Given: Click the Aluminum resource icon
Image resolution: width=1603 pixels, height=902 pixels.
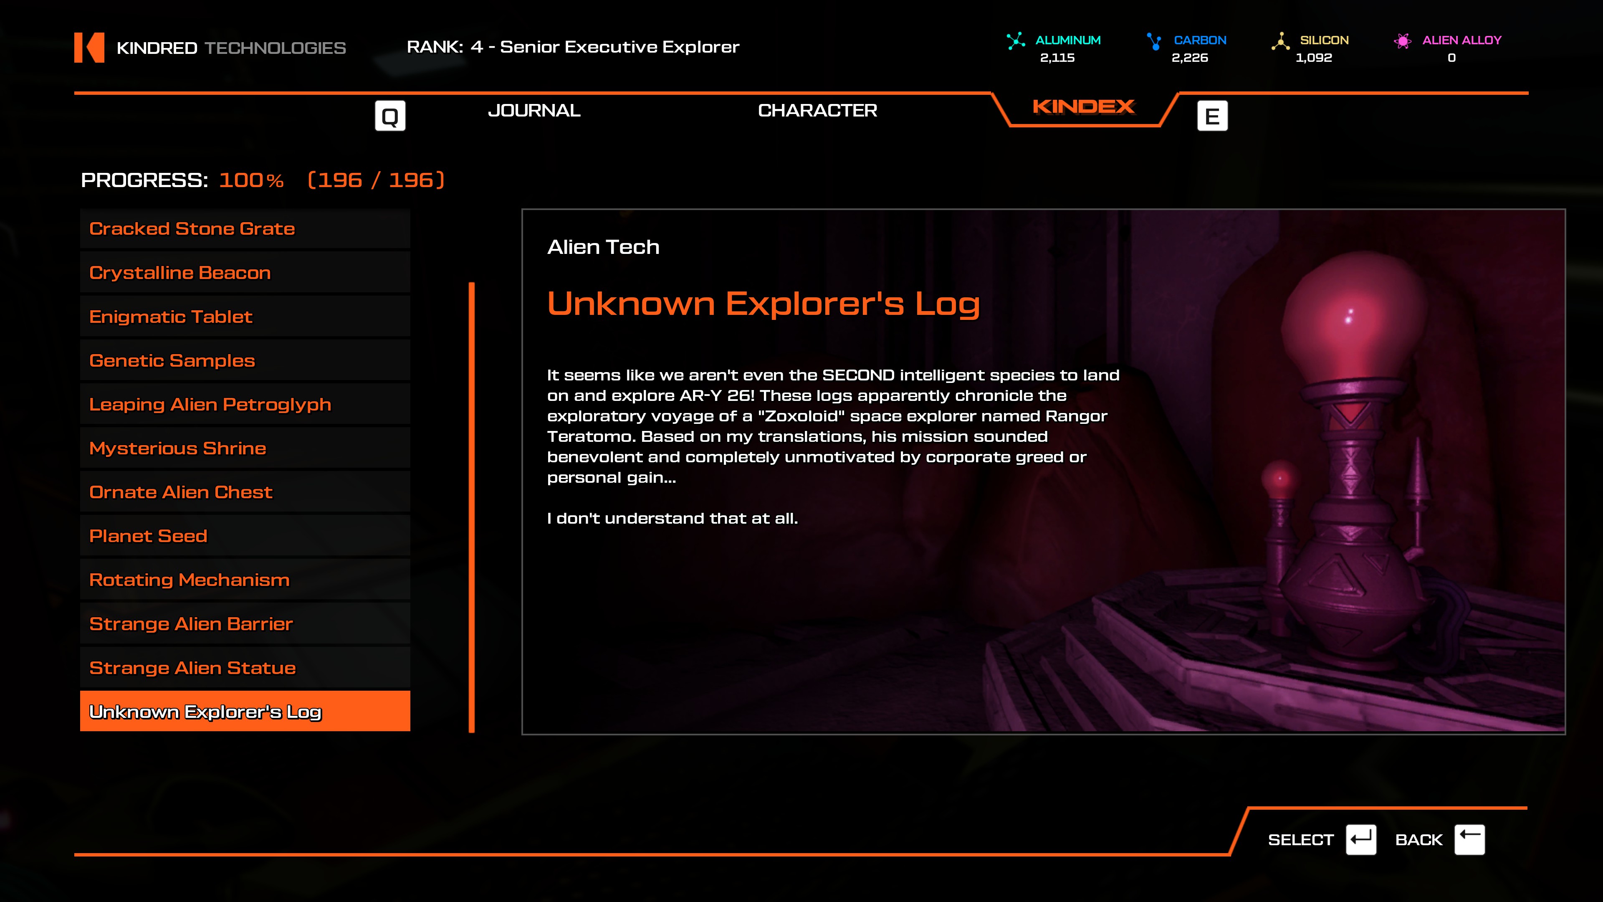Looking at the screenshot, I should pyautogui.click(x=1016, y=41).
